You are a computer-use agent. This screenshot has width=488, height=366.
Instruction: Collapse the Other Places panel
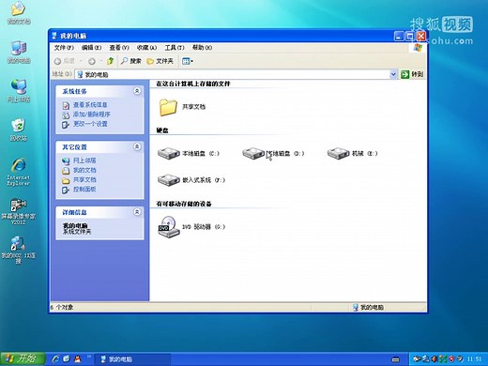coord(137,146)
